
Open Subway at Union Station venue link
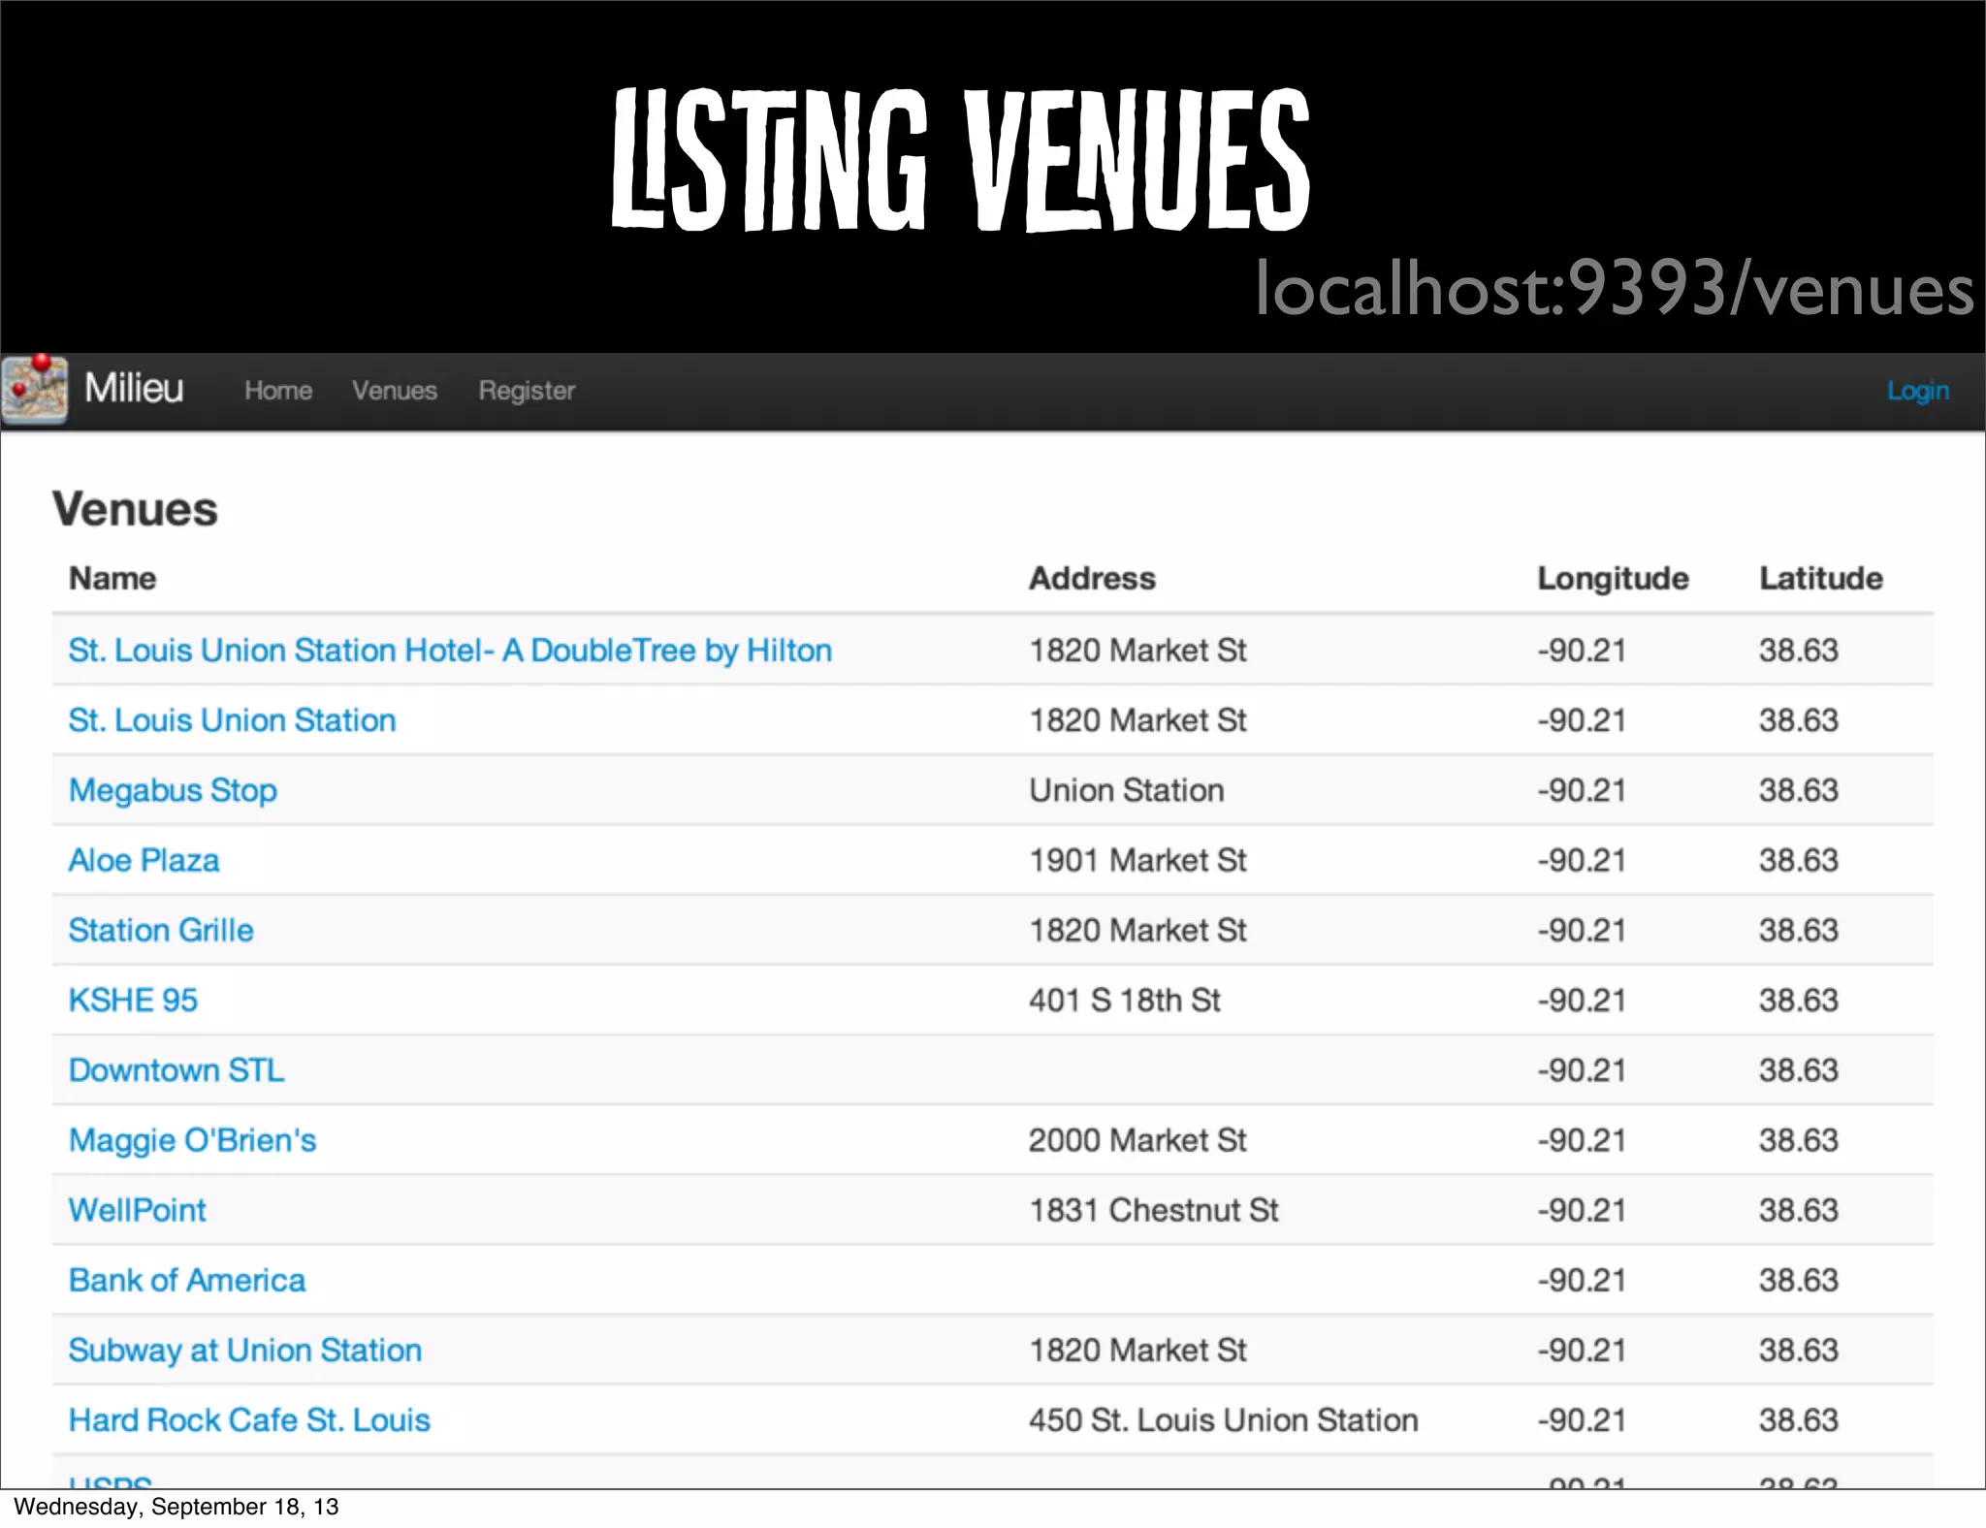[x=245, y=1352]
